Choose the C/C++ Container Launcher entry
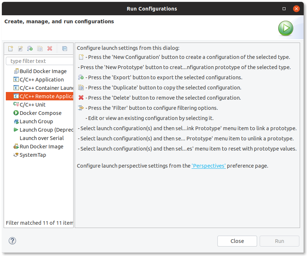The height and width of the screenshot is (256, 307). click(x=46, y=88)
